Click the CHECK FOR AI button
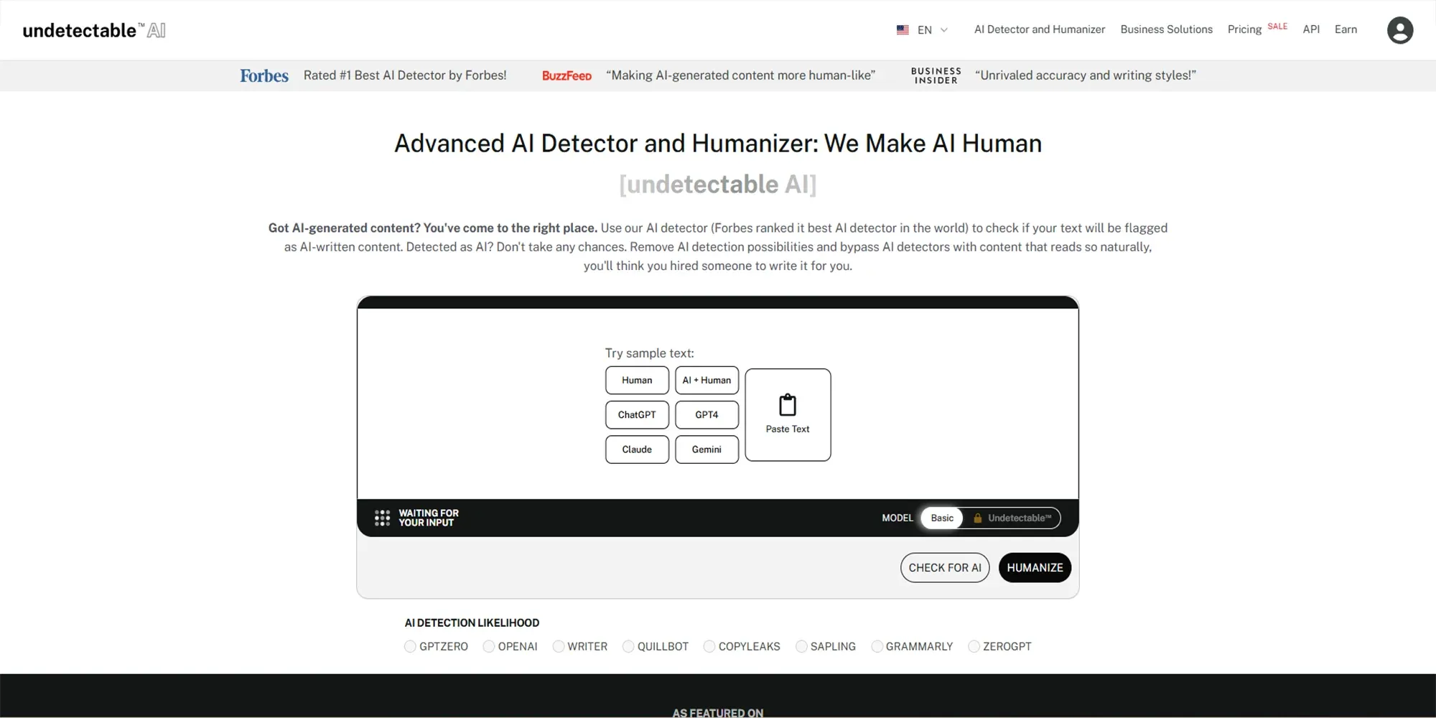Screen dimensions: 1436x718 tap(945, 568)
